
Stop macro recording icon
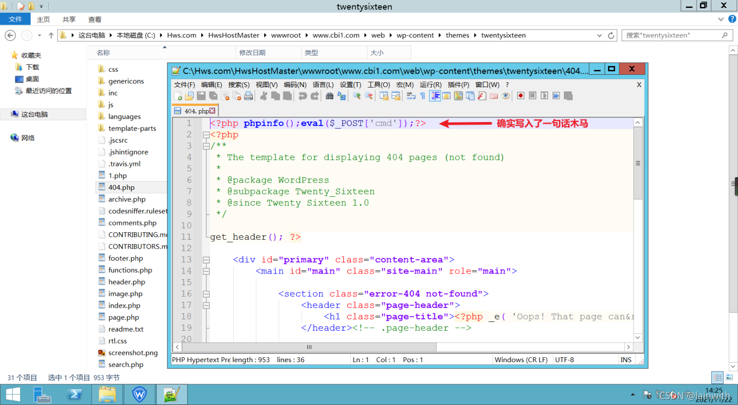(x=532, y=96)
